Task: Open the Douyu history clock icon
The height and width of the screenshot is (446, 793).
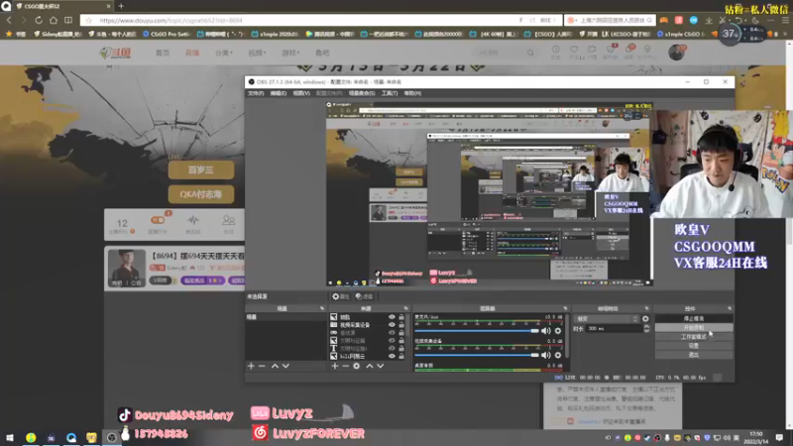Action: pyautogui.click(x=556, y=50)
